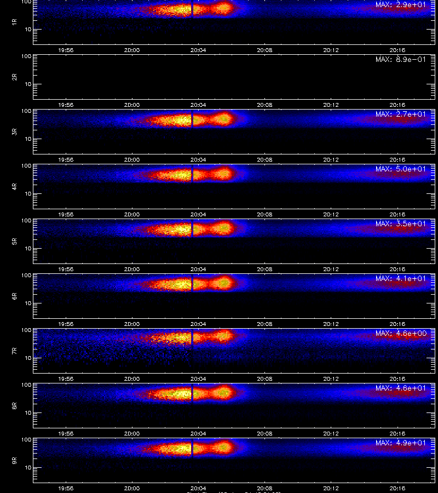
Task: Click the y-axis 10 label of panel 6R
Action: tap(28, 303)
